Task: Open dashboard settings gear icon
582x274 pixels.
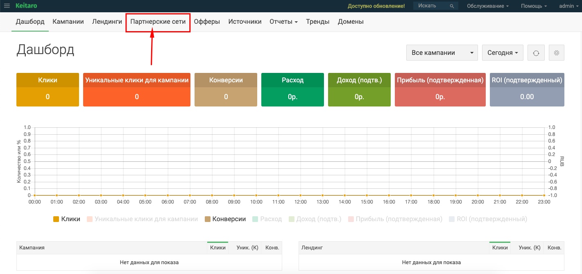Action: pos(556,53)
